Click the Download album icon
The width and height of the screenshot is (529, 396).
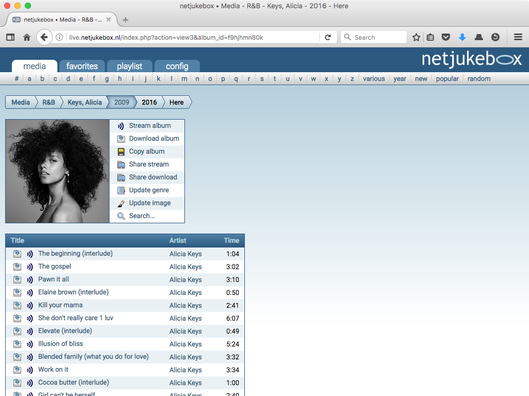120,138
